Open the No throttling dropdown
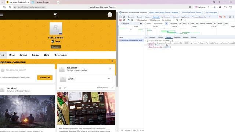Screen dimensions: 235x132 [168, 20]
